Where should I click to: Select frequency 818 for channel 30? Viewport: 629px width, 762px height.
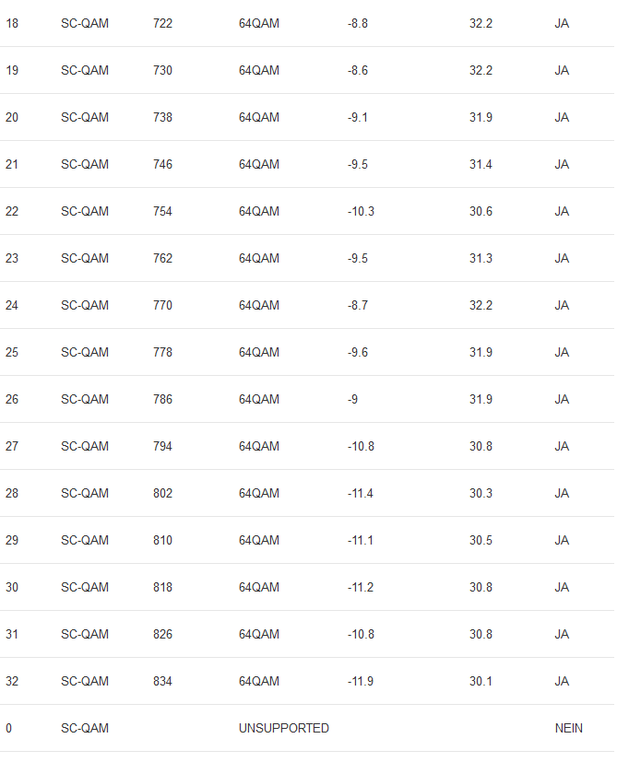point(162,587)
